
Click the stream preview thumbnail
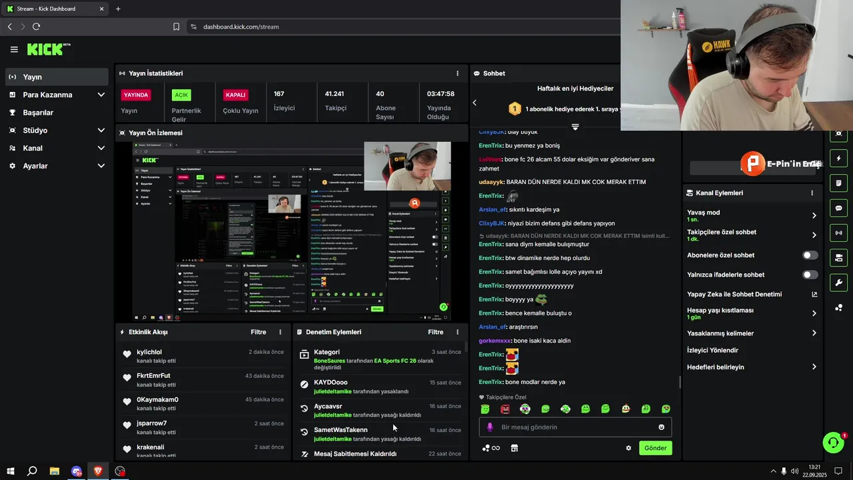291,231
